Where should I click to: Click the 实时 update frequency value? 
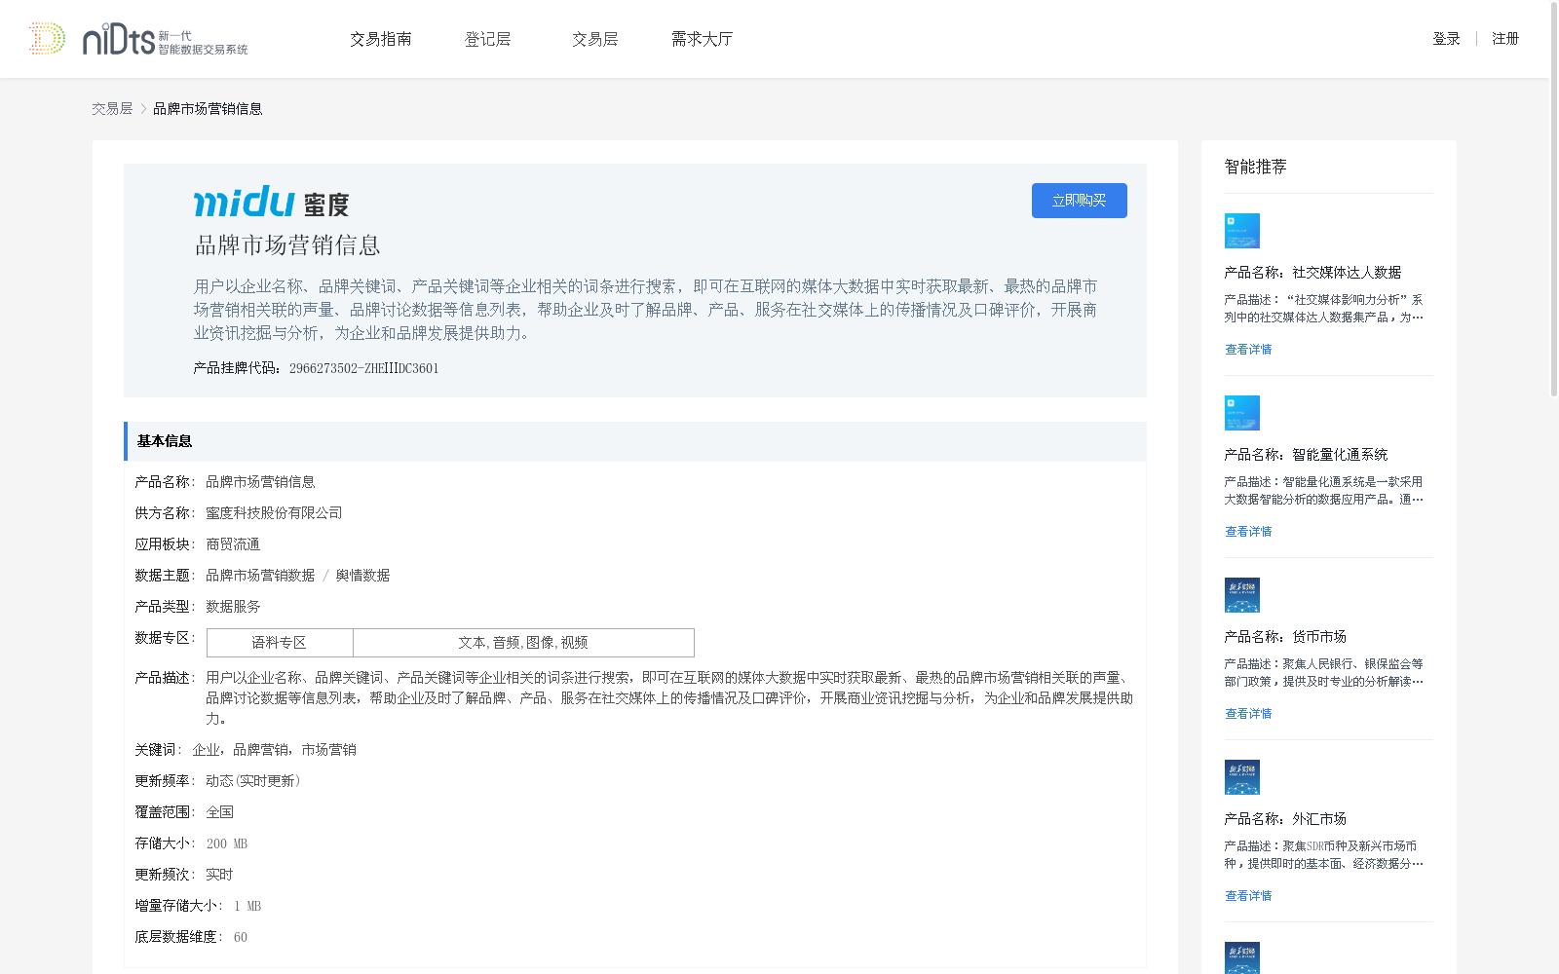[x=219, y=875]
